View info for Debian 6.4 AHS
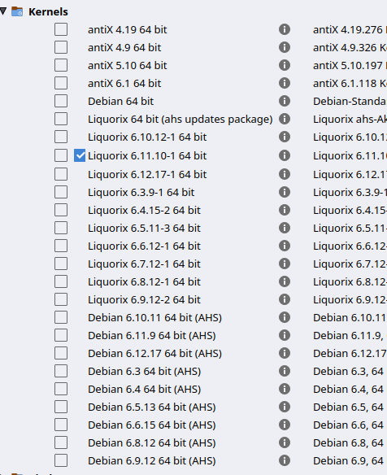The height and width of the screenshot is (475, 387). tap(285, 389)
